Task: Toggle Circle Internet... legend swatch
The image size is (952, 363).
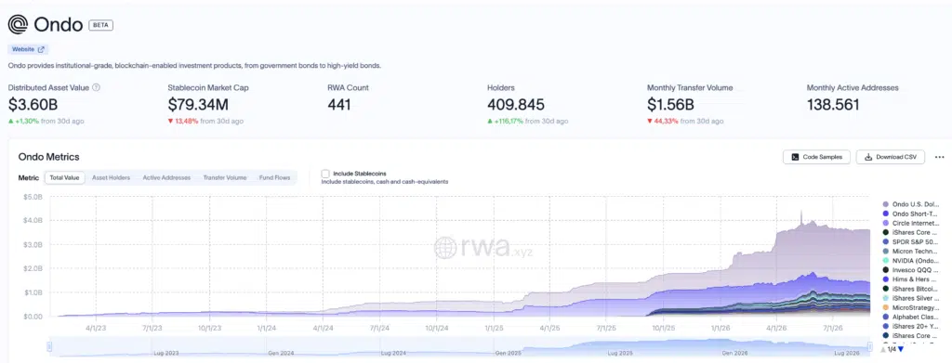Action: 886,223
